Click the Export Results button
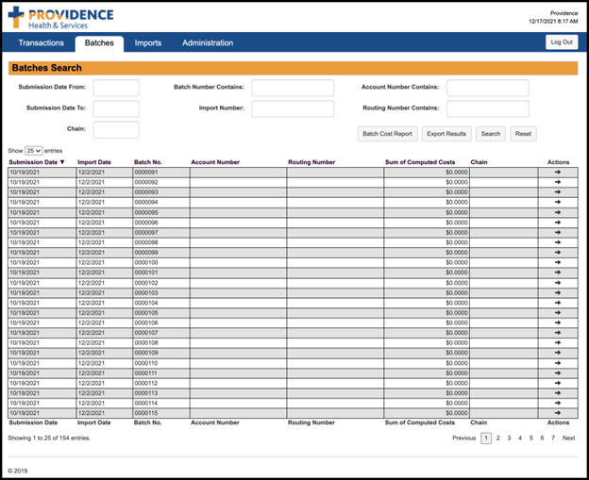The image size is (589, 480). [x=446, y=134]
